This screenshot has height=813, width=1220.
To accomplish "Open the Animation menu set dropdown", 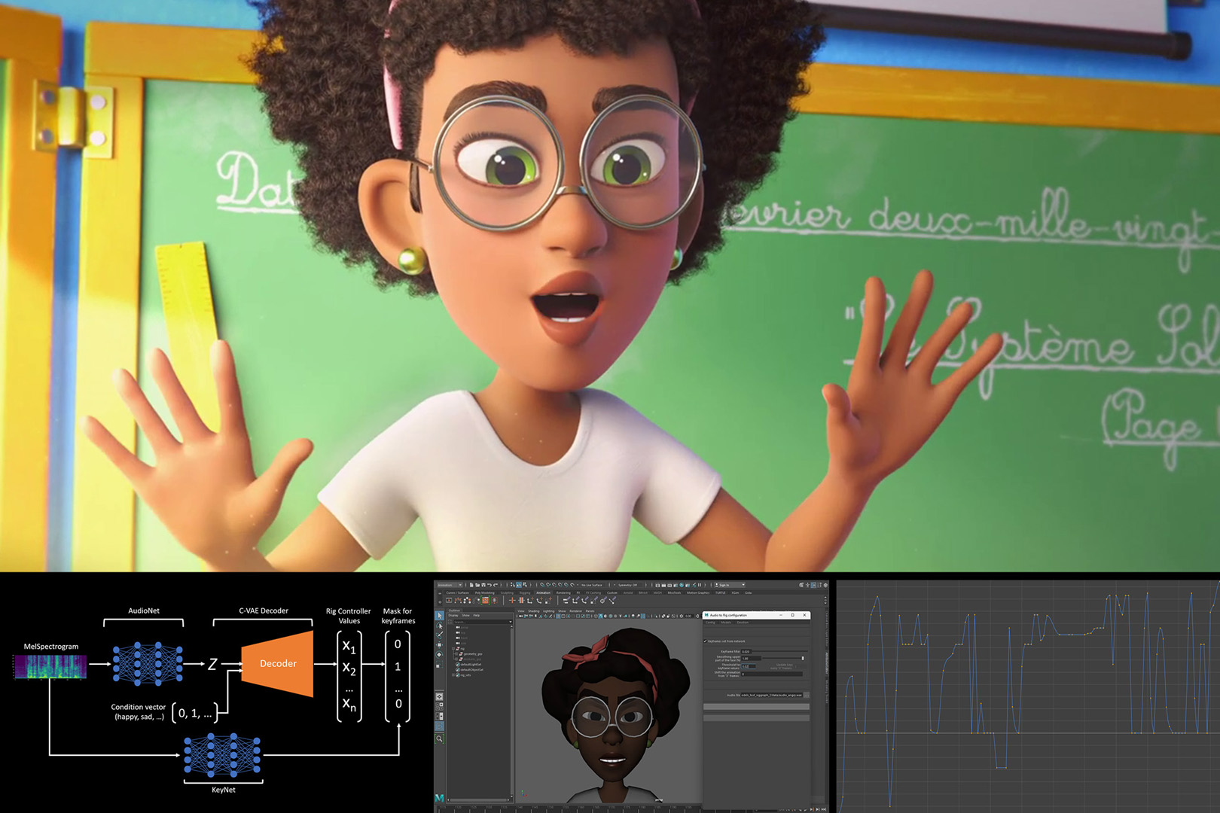I will tap(450, 585).
